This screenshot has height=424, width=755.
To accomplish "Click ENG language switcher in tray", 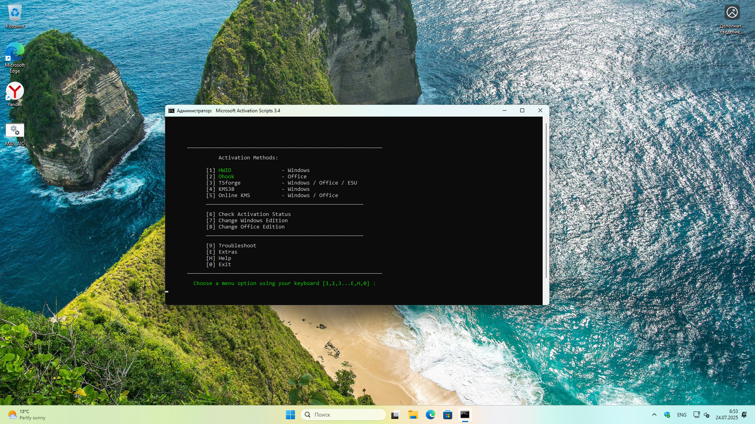I will tap(682, 415).
